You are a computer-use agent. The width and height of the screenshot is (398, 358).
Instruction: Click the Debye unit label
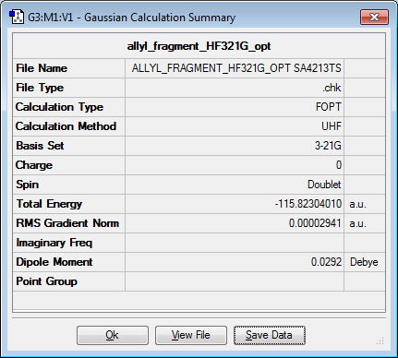click(x=364, y=262)
